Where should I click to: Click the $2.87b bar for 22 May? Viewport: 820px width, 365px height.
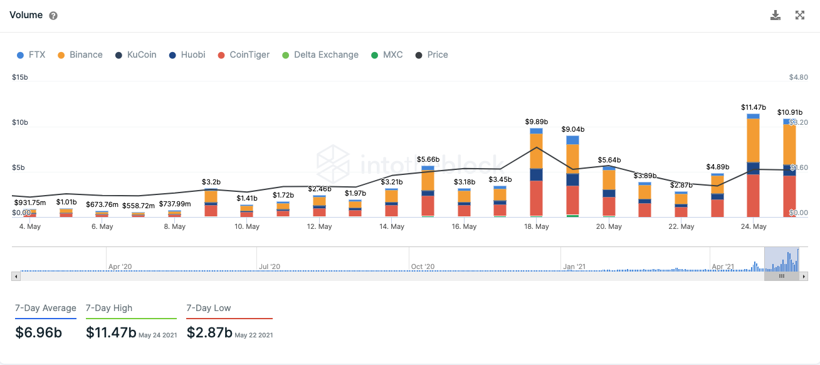click(681, 204)
